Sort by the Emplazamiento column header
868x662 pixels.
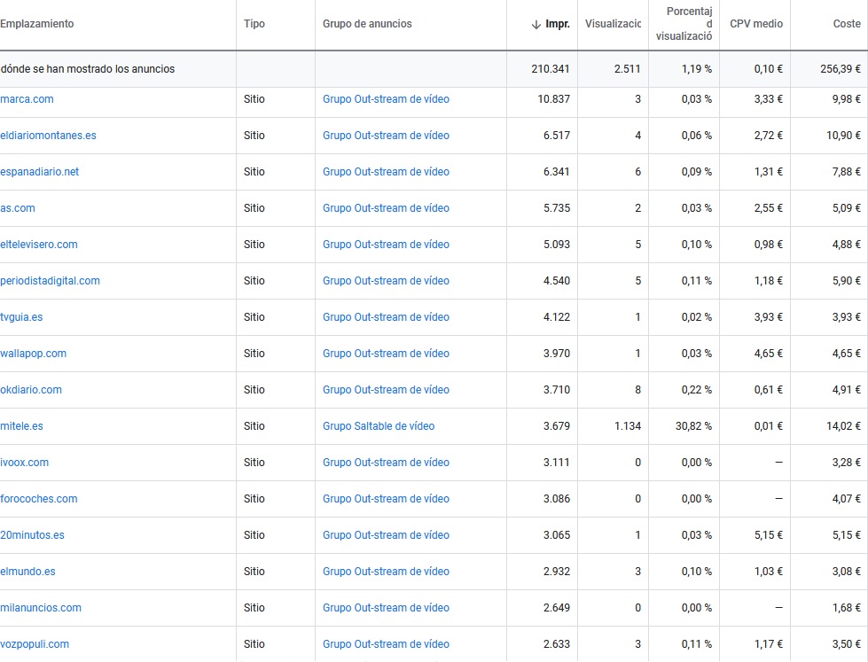point(37,24)
